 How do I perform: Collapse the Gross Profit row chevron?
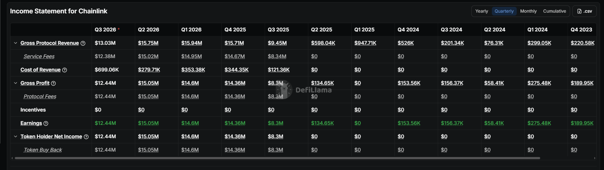click(x=16, y=83)
